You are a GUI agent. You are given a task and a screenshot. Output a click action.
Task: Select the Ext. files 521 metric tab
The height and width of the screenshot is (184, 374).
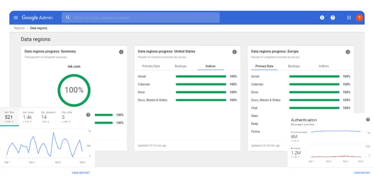pyautogui.click(x=9, y=117)
